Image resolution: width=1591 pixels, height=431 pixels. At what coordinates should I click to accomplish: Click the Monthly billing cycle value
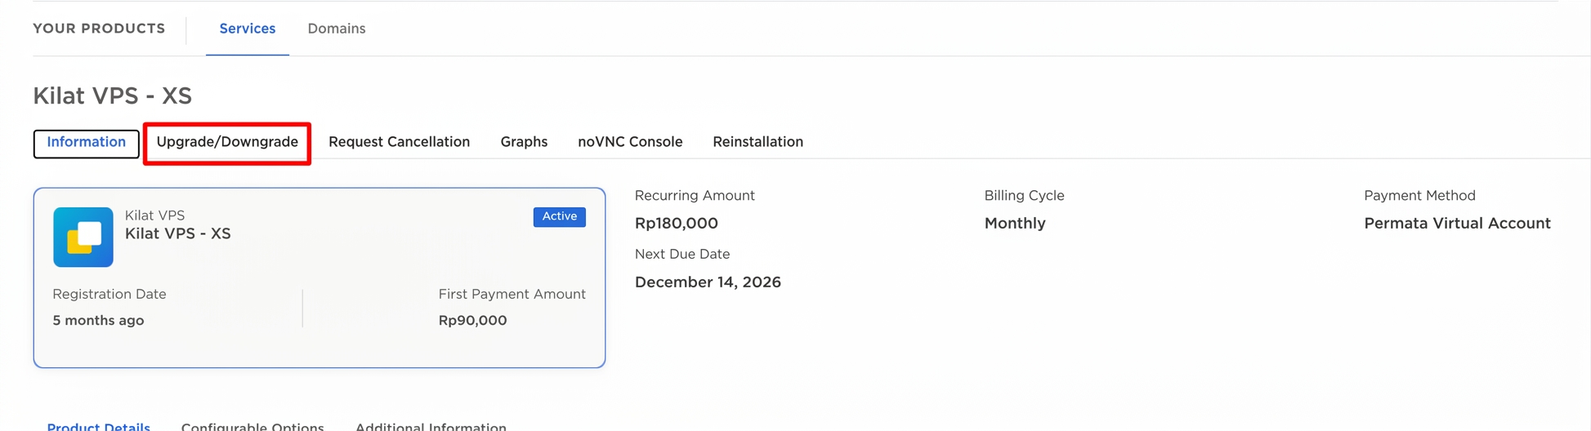pos(1015,223)
